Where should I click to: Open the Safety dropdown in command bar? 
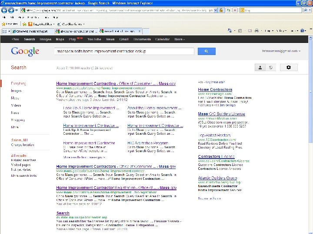(x=281, y=31)
